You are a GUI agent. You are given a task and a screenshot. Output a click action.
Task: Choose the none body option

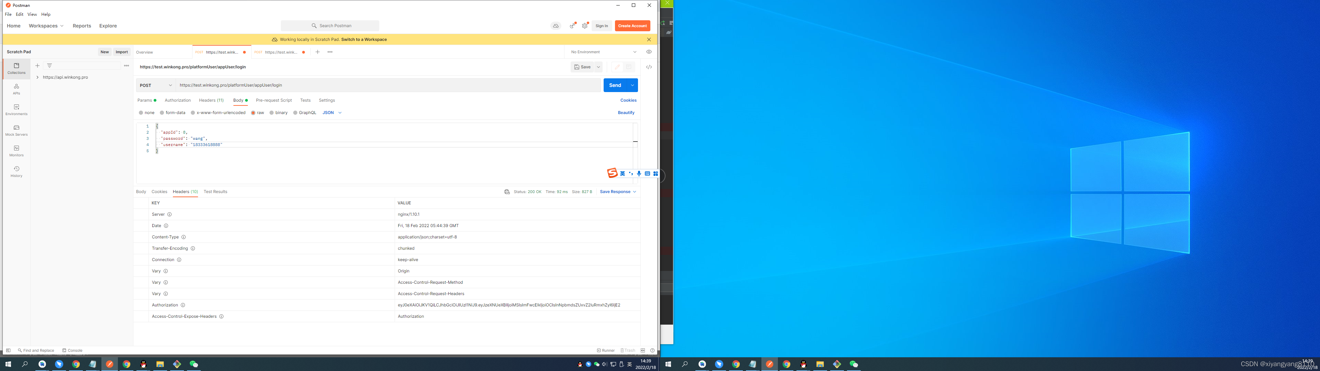(x=141, y=113)
